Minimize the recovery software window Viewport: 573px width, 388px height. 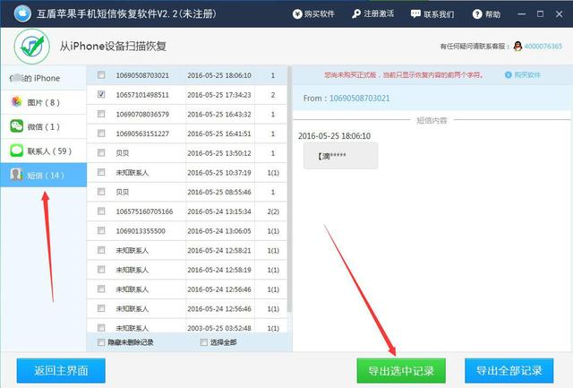(x=521, y=14)
